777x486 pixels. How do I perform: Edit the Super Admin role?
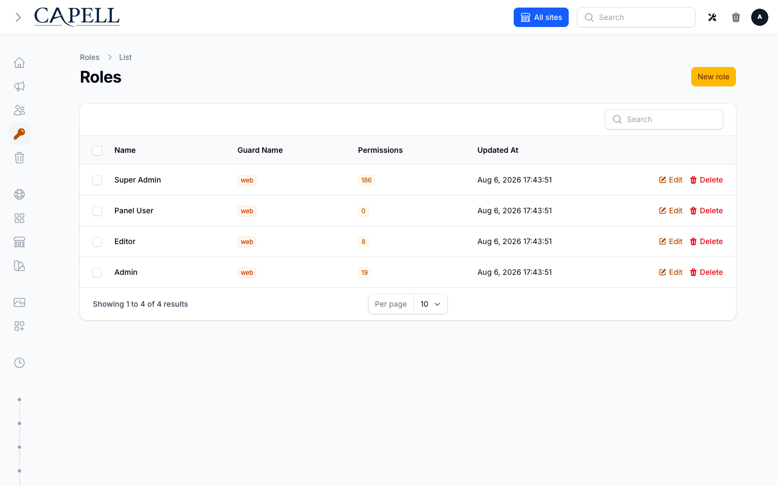pos(671,180)
